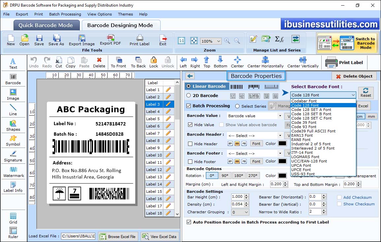Click the Save icon

pos(39,40)
